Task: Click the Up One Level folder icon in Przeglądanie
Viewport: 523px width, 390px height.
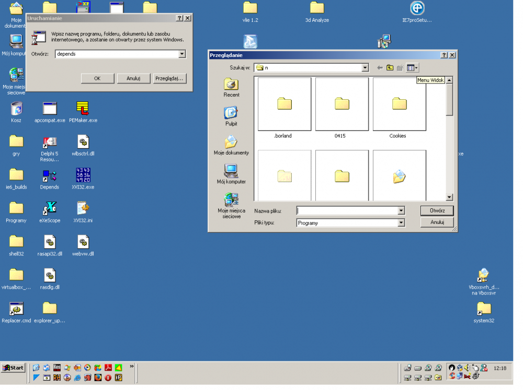Action: [x=390, y=67]
